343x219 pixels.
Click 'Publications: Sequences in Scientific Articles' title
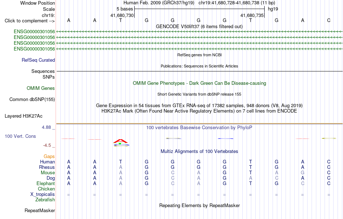(199, 66)
